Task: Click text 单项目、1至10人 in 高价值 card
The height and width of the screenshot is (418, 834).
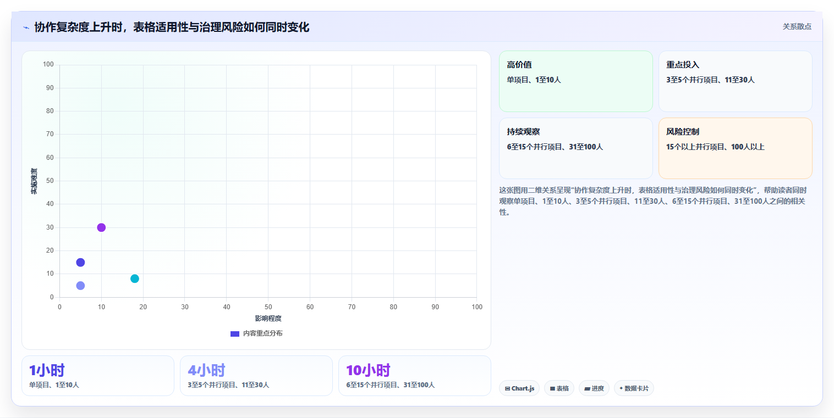Action: click(534, 80)
